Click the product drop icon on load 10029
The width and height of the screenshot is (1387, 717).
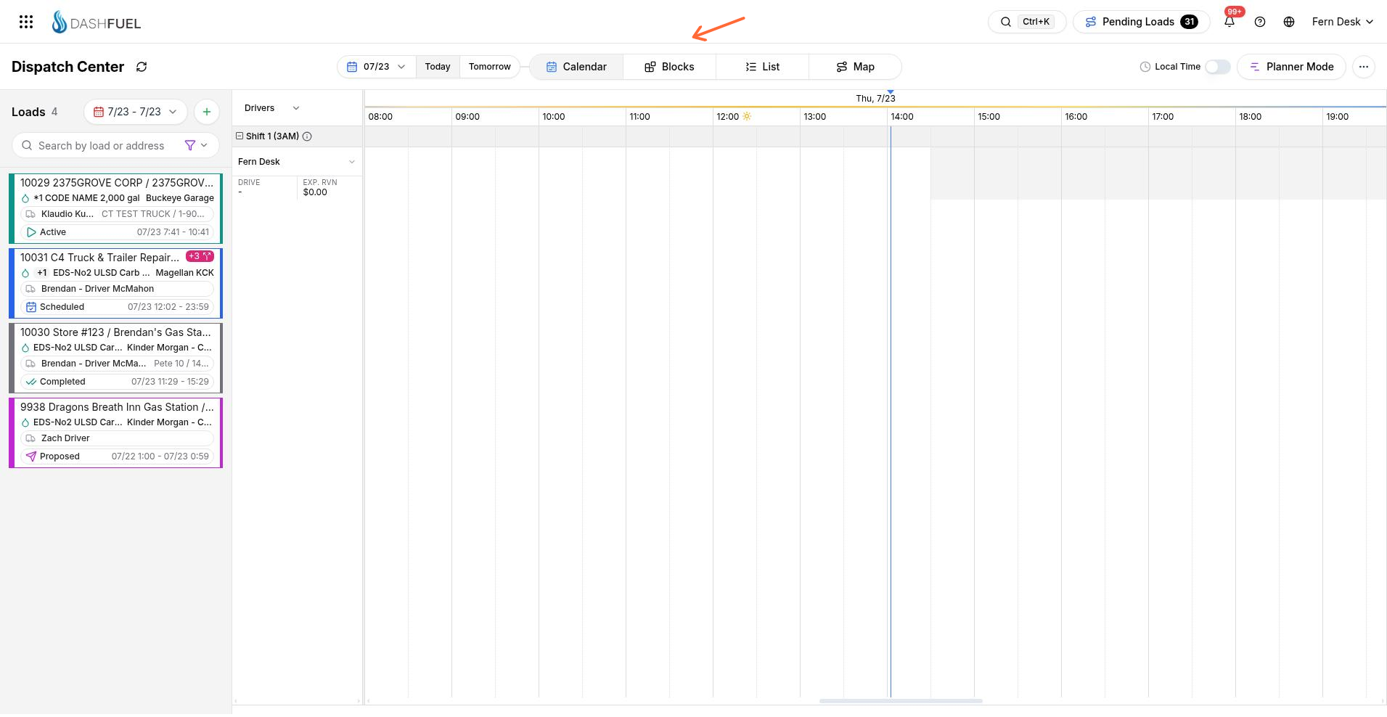pos(25,198)
